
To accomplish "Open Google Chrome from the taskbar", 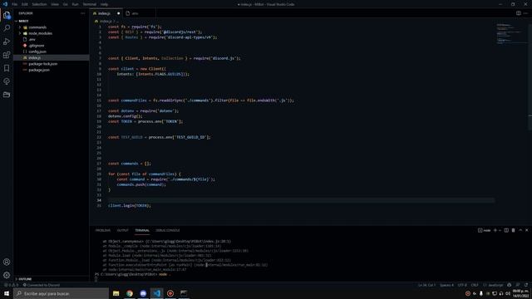I will point(130,293).
